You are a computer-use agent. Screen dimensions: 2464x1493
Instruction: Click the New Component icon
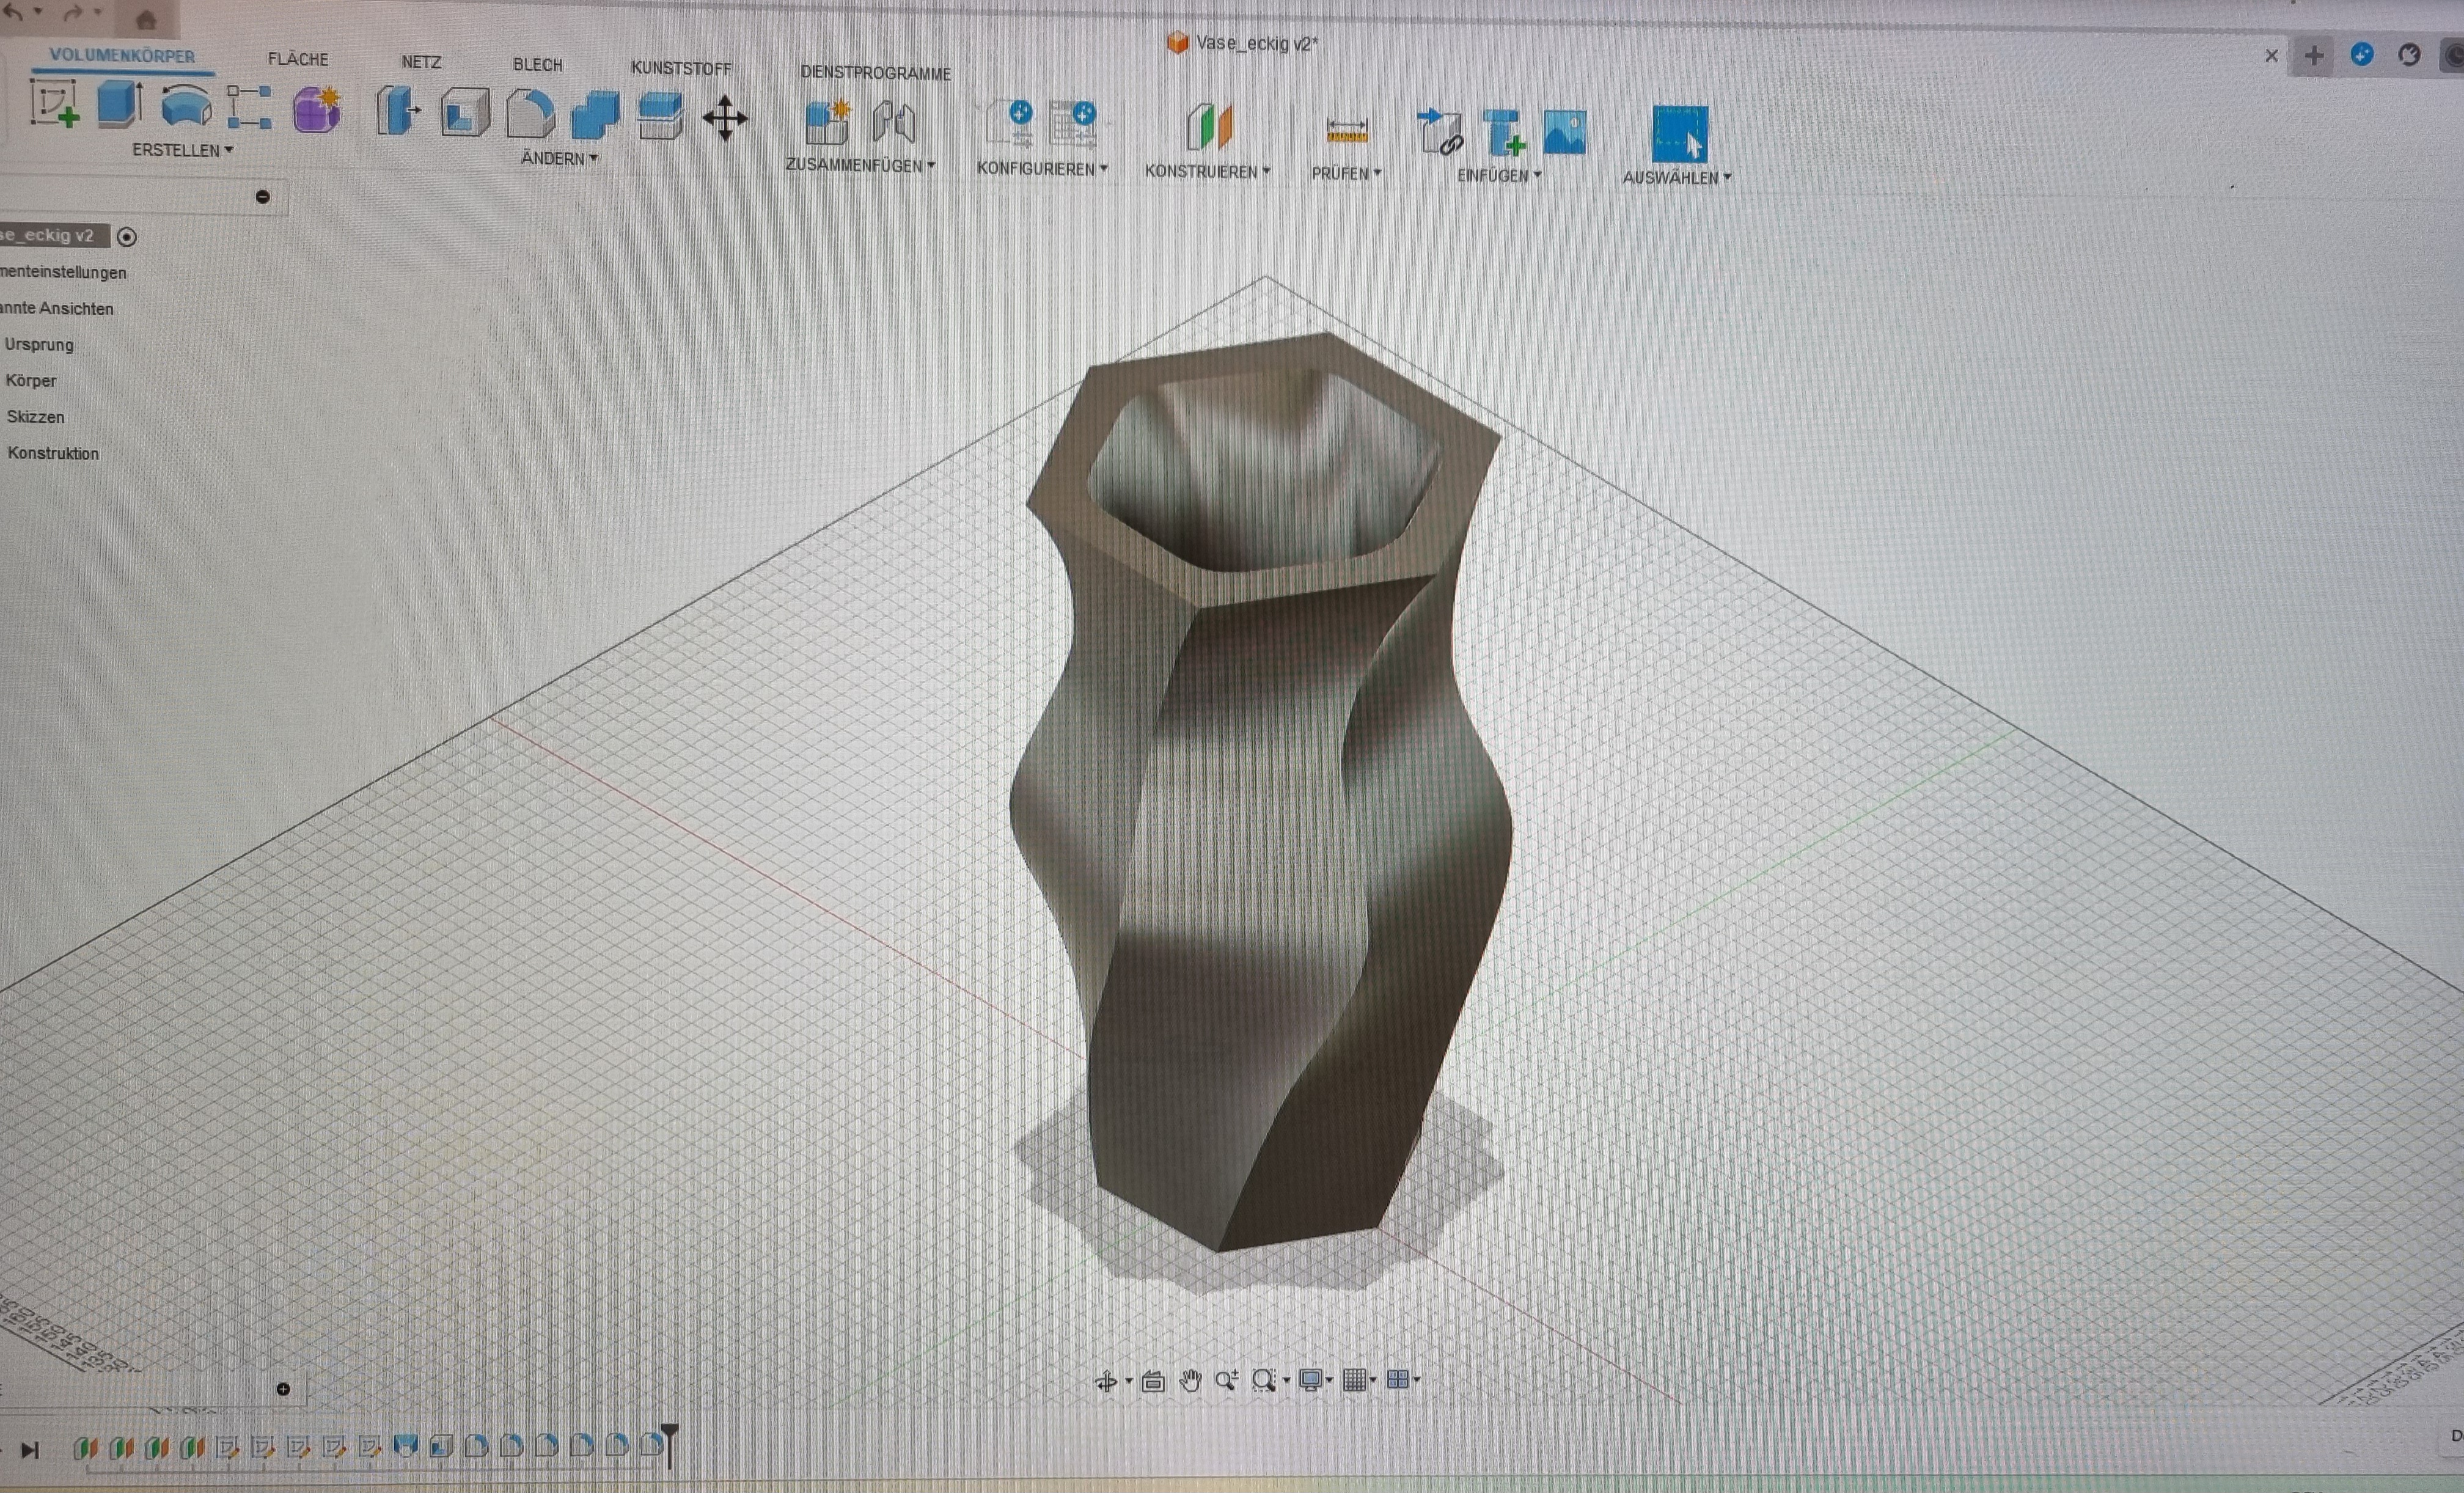coord(827,123)
